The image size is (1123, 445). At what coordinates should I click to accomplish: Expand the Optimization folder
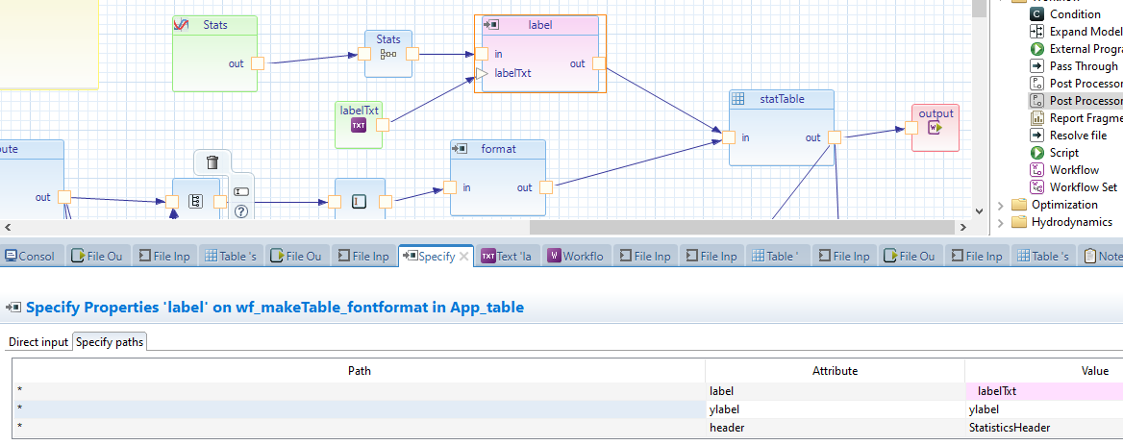(x=1000, y=205)
